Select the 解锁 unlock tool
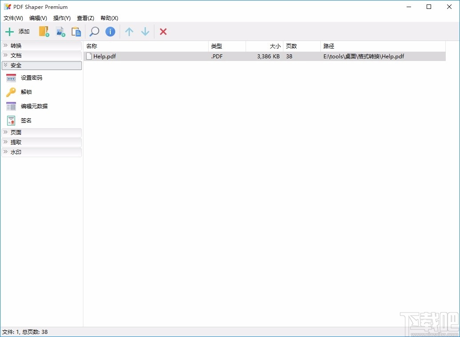The height and width of the screenshot is (337, 460). [26, 92]
